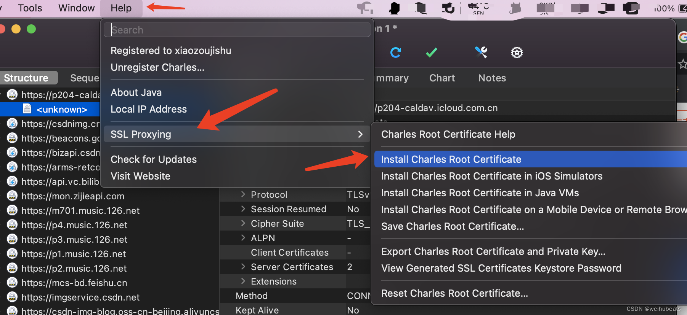Select https://csdnimg.cn host in tree
687x315 pixels.
pos(60,124)
